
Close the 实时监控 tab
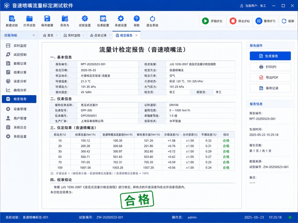pyautogui.click(x=83, y=35)
